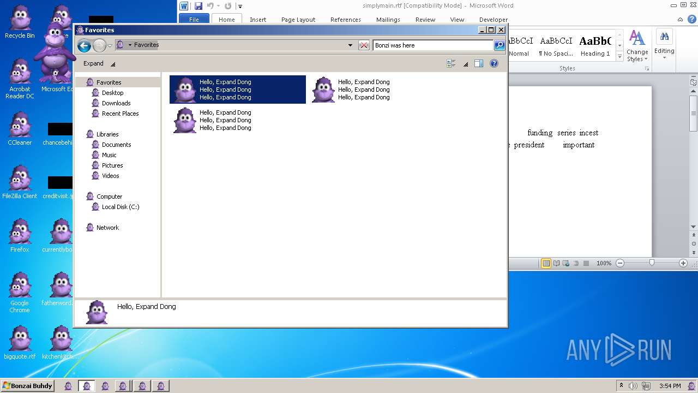
Task: Switch to Word's Insert tab
Action: (258, 20)
